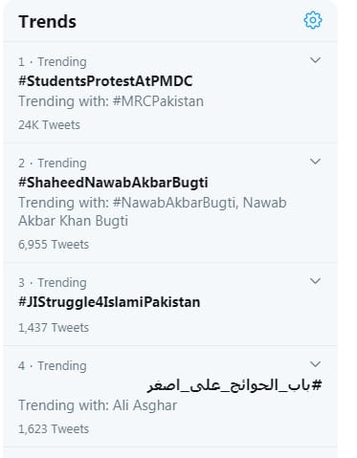
Task: Select Akbar Khan Bugti related text
Action: [73, 221]
